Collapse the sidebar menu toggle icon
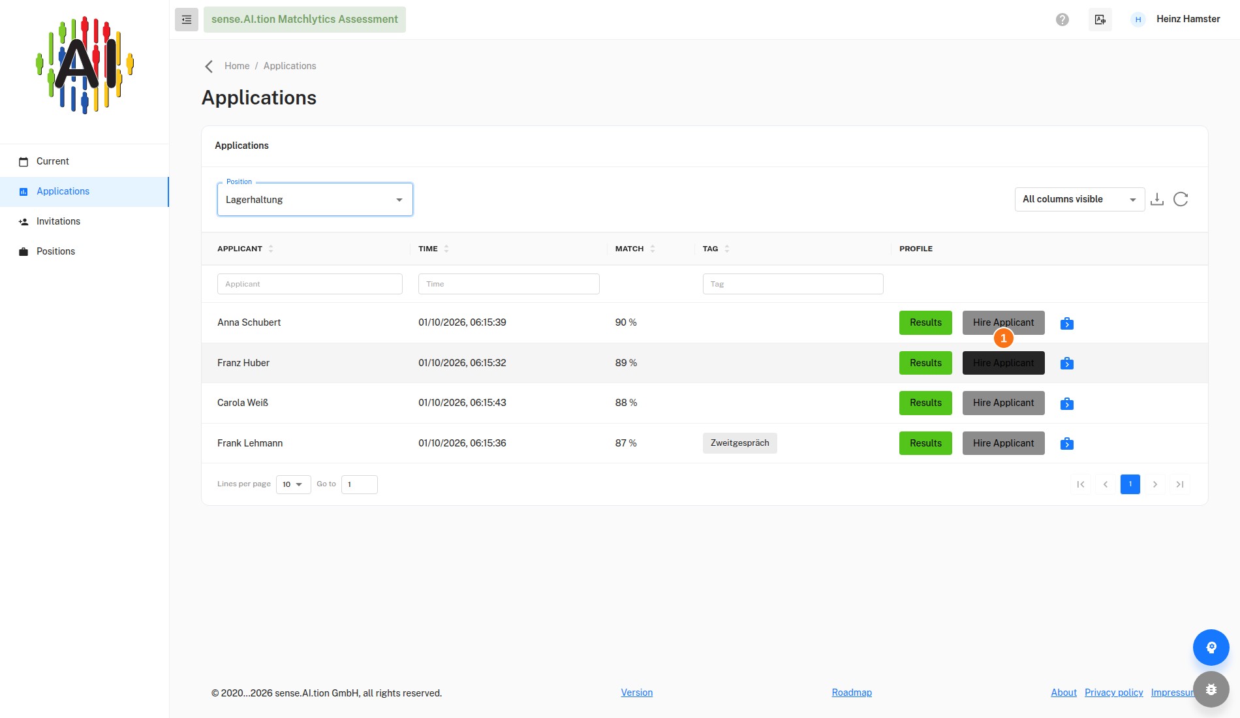 [187, 20]
